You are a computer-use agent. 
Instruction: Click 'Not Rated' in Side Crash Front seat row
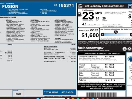110,73
